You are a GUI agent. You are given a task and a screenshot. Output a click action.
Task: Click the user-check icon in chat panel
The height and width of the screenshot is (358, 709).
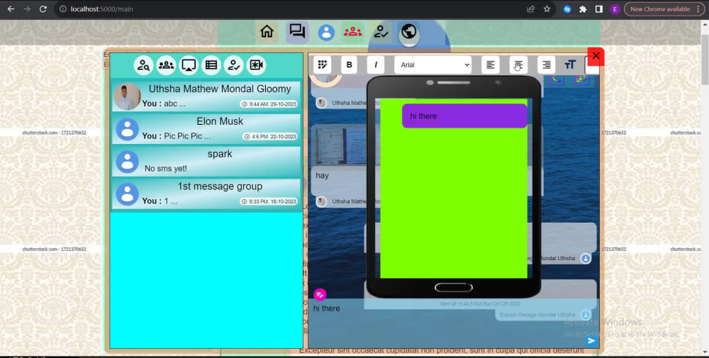click(234, 65)
